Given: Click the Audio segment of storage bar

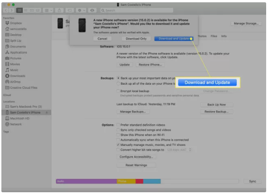Looking at the screenshot, I should [x=86, y=181].
